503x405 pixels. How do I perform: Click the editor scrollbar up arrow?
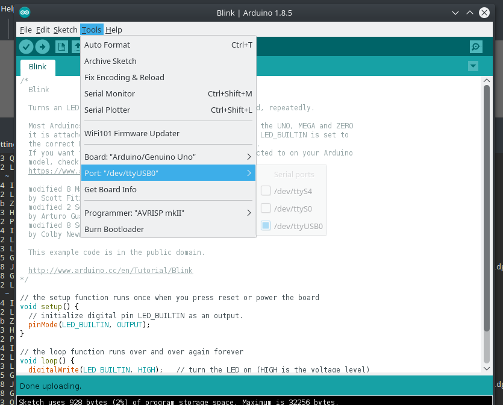(486, 80)
